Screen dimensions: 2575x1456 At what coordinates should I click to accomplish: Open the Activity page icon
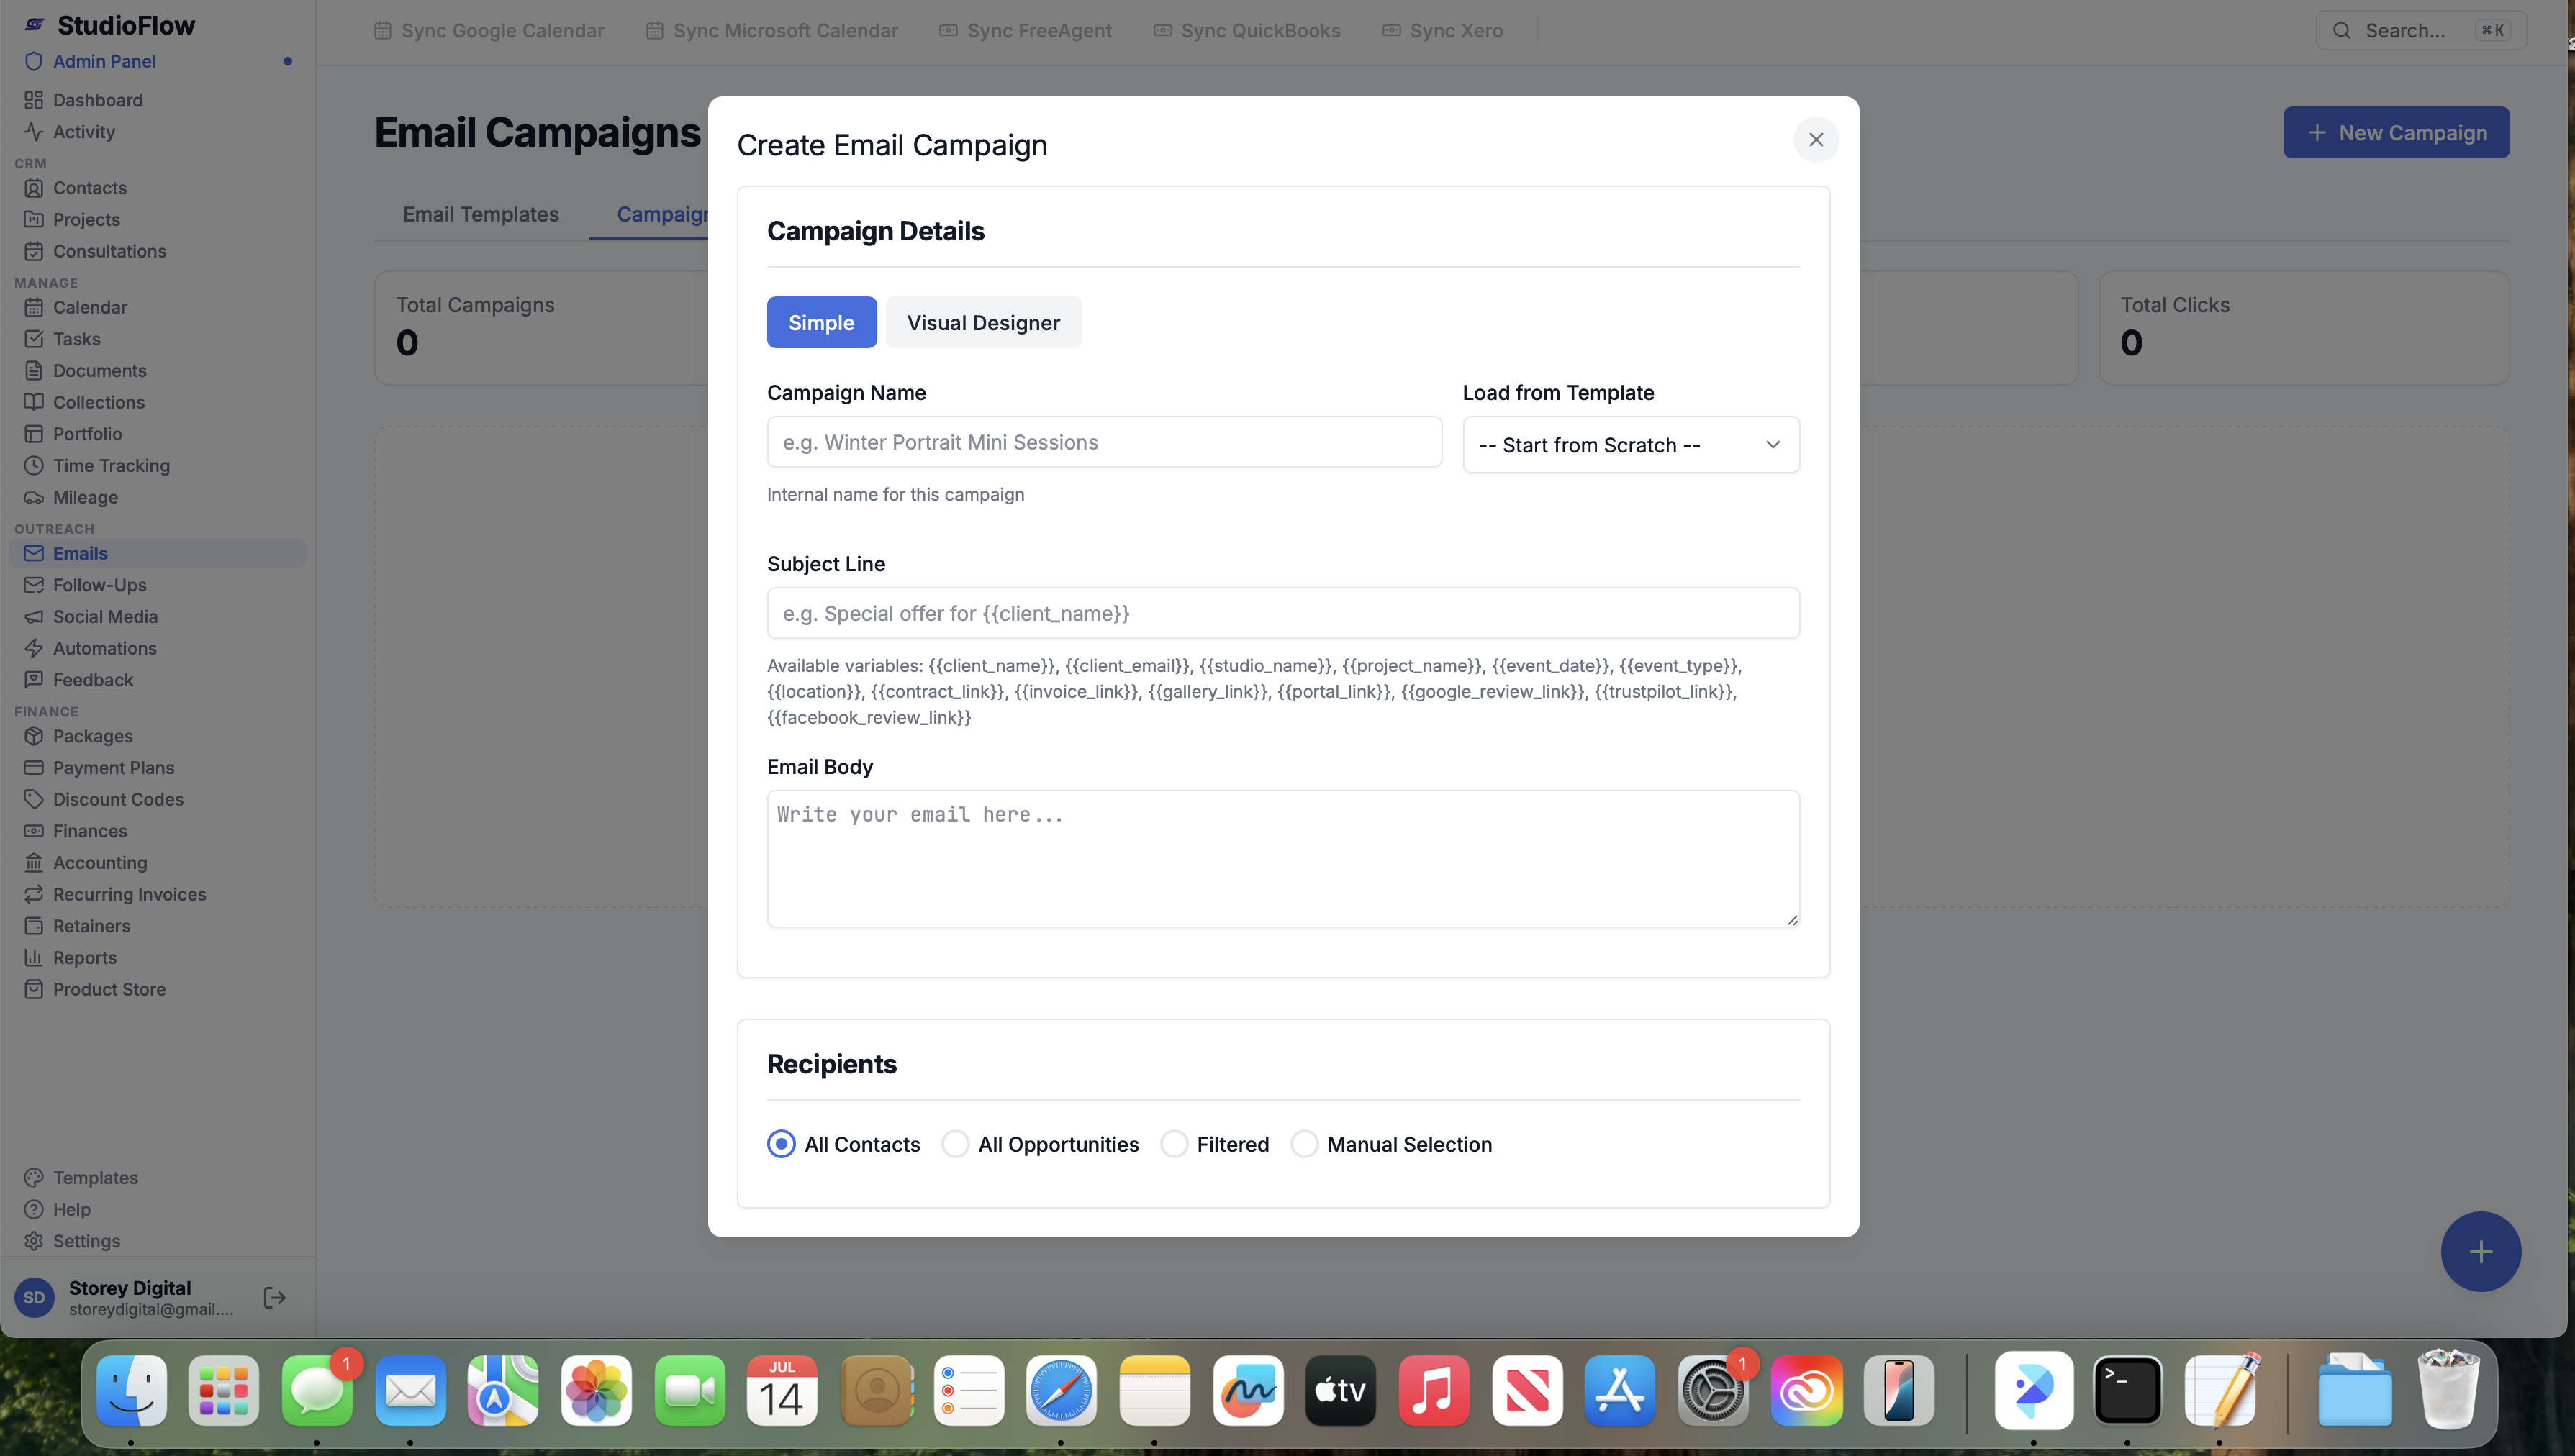[x=34, y=132]
